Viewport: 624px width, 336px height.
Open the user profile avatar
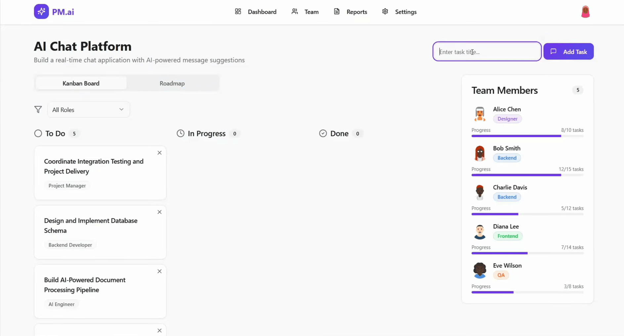pos(585,12)
